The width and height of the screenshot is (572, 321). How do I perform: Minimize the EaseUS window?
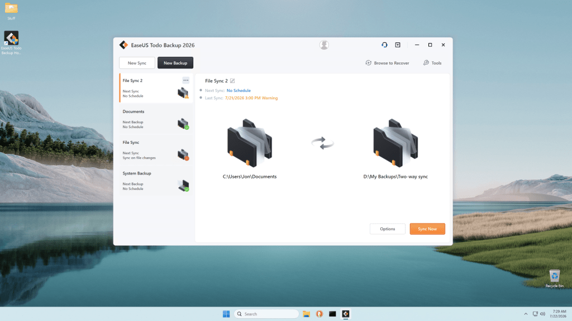(417, 45)
